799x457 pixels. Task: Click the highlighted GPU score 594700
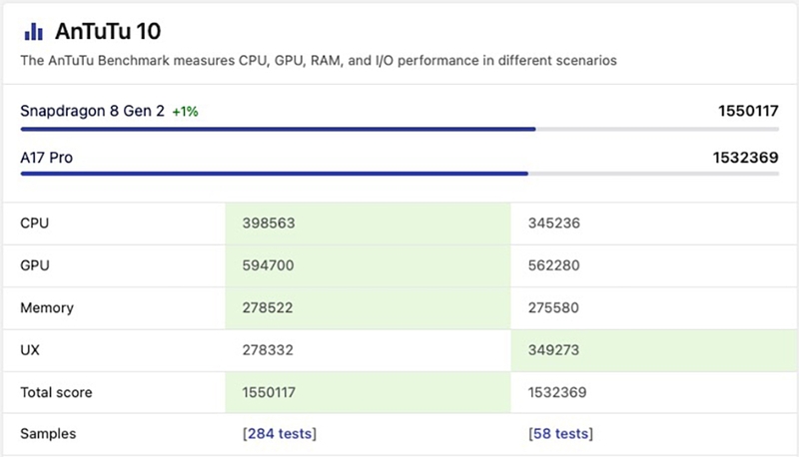tap(269, 266)
